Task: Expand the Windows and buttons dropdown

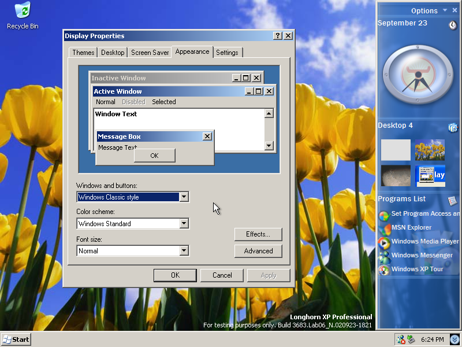Action: (184, 197)
